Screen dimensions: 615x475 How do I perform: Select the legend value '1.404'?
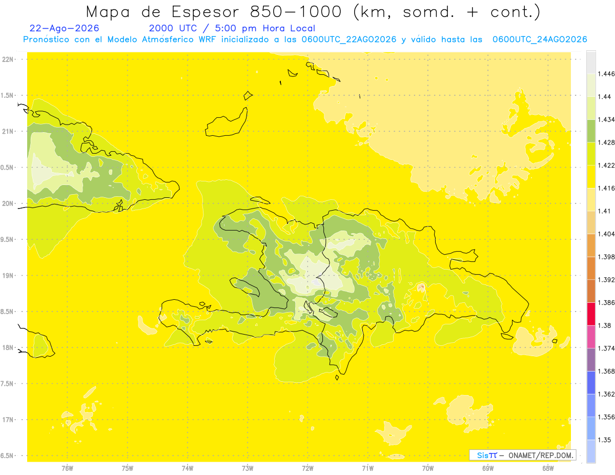(x=606, y=234)
